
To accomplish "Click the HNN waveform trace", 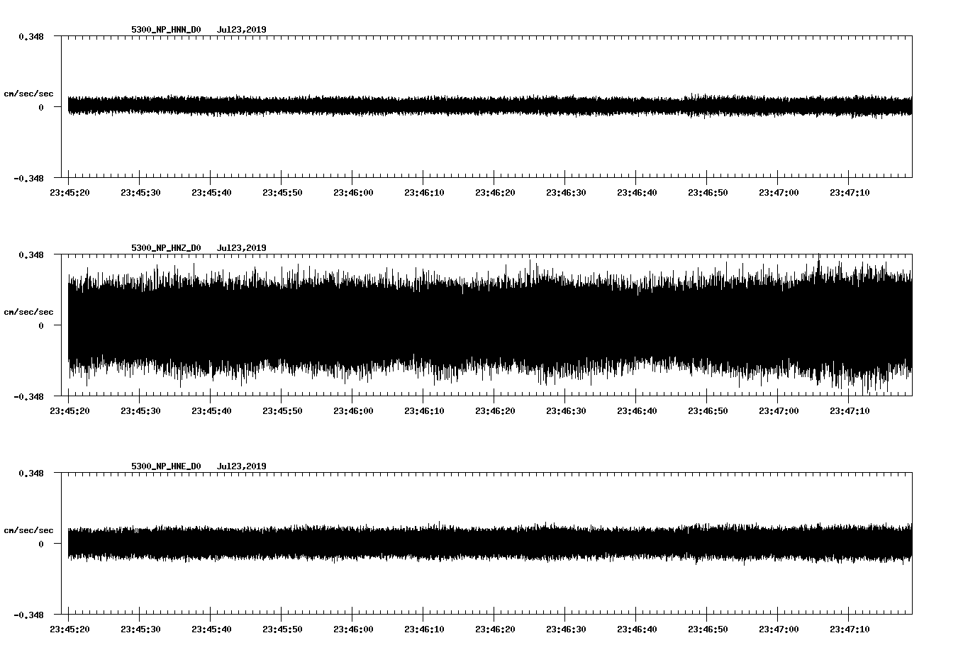I will pos(490,106).
